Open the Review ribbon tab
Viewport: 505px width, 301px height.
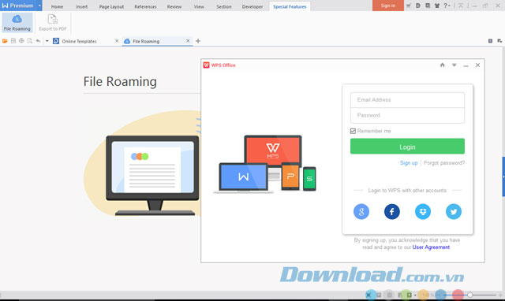click(x=174, y=6)
